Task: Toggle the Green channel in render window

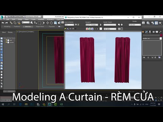Action: click(x=90, y=29)
